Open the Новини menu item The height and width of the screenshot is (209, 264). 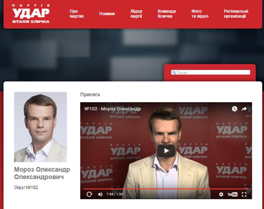[x=107, y=14]
